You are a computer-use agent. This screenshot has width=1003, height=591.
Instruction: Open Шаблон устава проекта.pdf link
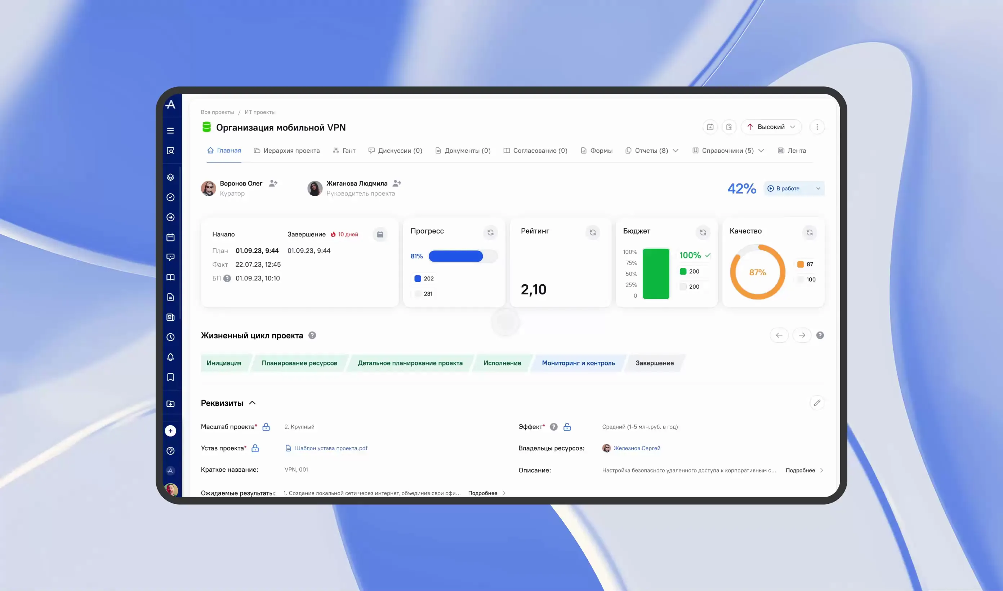click(331, 448)
